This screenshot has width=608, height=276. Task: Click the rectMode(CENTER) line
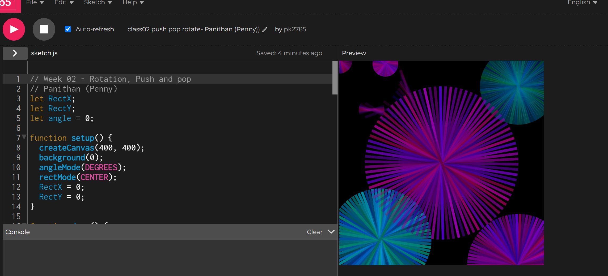click(x=78, y=177)
